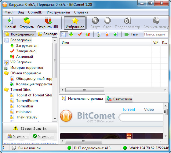The height and width of the screenshot is (153, 171).
Task: Open the CometID menu
Action: tap(35, 12)
